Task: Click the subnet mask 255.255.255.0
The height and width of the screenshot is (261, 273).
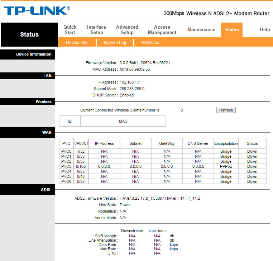Action: click(x=132, y=89)
